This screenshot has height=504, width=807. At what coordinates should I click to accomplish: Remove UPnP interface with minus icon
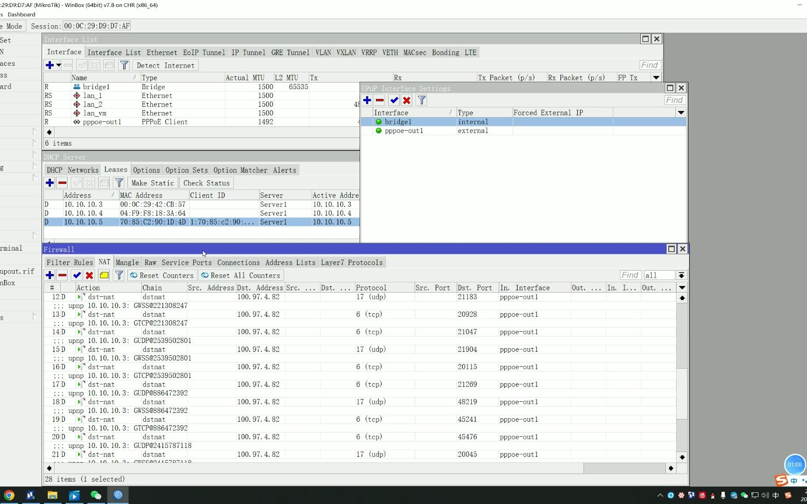pyautogui.click(x=380, y=100)
